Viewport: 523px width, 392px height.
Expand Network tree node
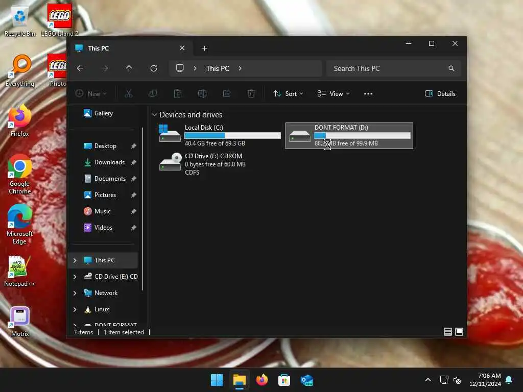[x=75, y=293]
